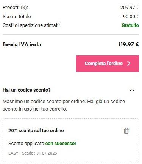
Task: Click 'sconto in uso nel tuo carrello' line
Action: point(35,109)
